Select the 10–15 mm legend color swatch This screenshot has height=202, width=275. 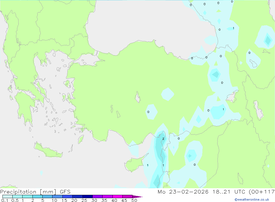click(57, 196)
